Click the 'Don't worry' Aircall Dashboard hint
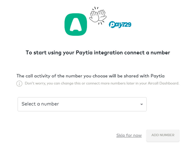 [102, 83]
